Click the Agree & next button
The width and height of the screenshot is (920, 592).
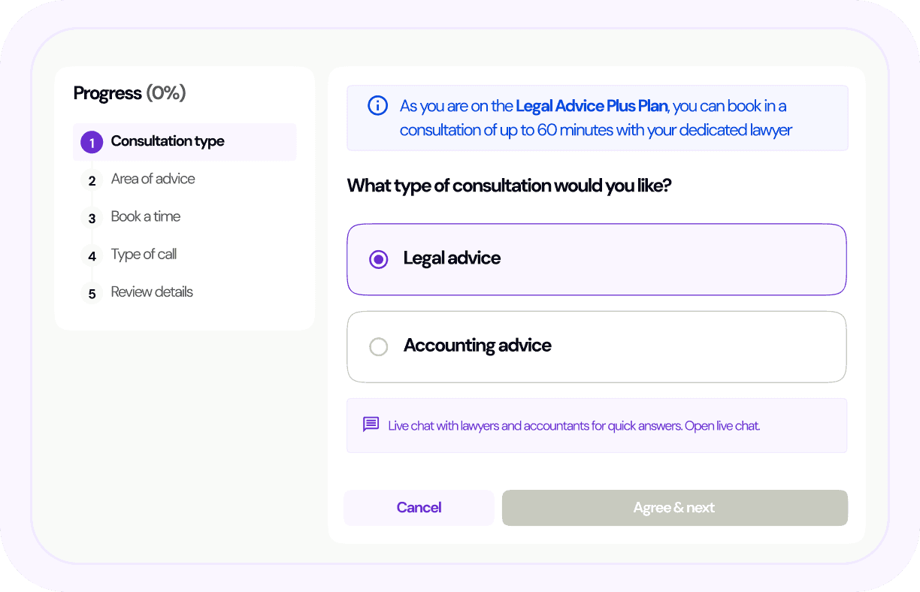[x=674, y=508]
